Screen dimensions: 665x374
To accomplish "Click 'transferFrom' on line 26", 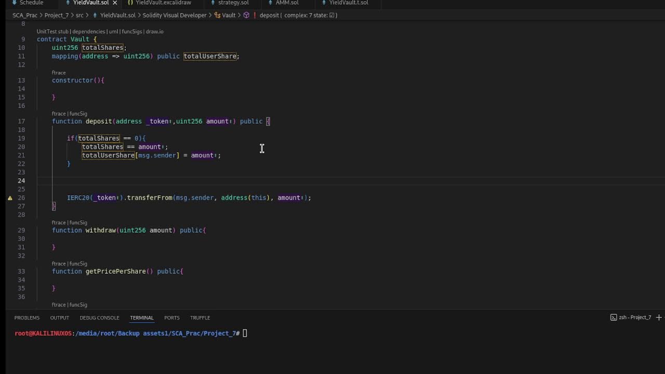I will coord(150,198).
